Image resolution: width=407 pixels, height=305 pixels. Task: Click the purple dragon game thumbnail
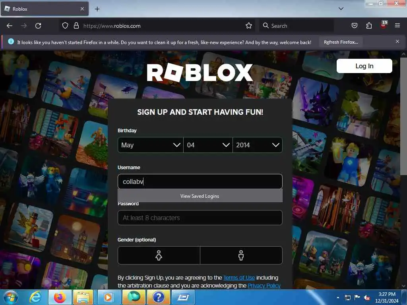click(x=316, y=102)
